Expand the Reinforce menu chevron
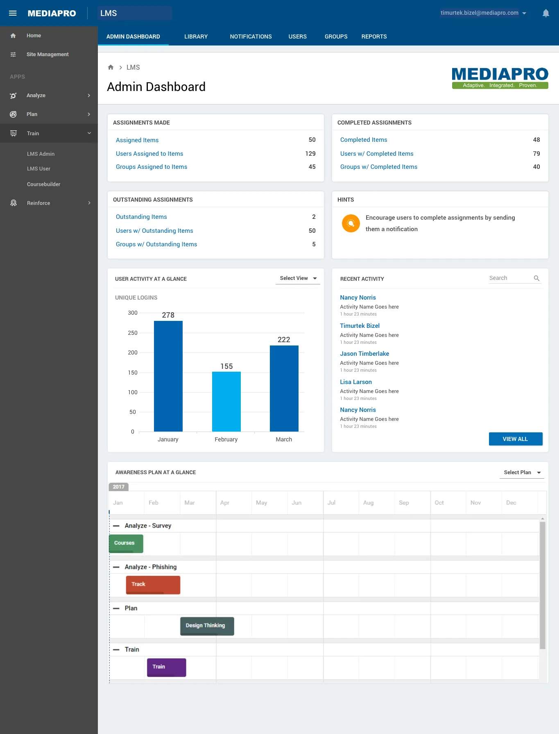The image size is (559, 734). tap(89, 203)
